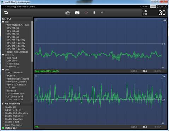
Task: Select ISP Load metric
Action: click(11, 88)
